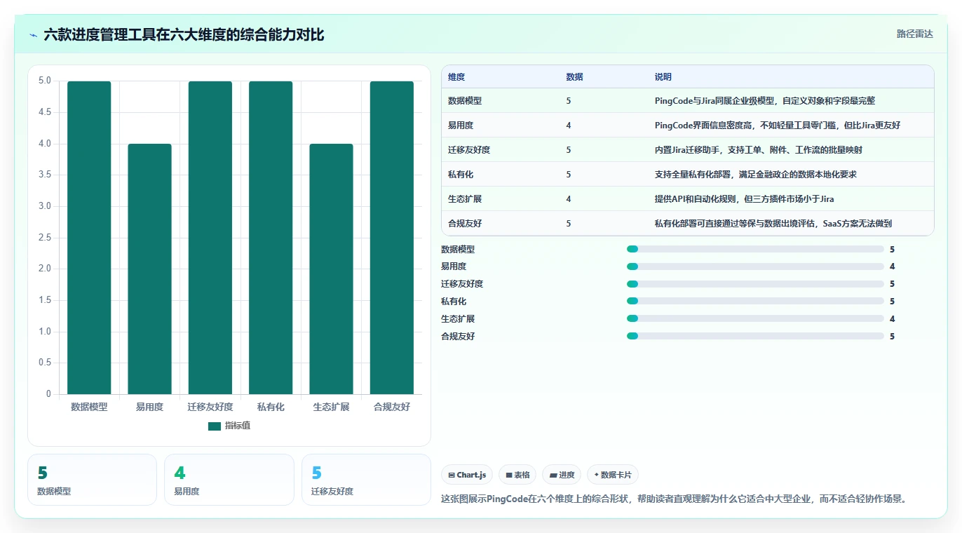
Task: Select the 数据模型 table row name
Action: click(x=465, y=101)
